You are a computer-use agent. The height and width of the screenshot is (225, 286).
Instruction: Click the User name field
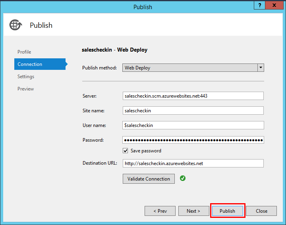pyautogui.click(x=193, y=125)
